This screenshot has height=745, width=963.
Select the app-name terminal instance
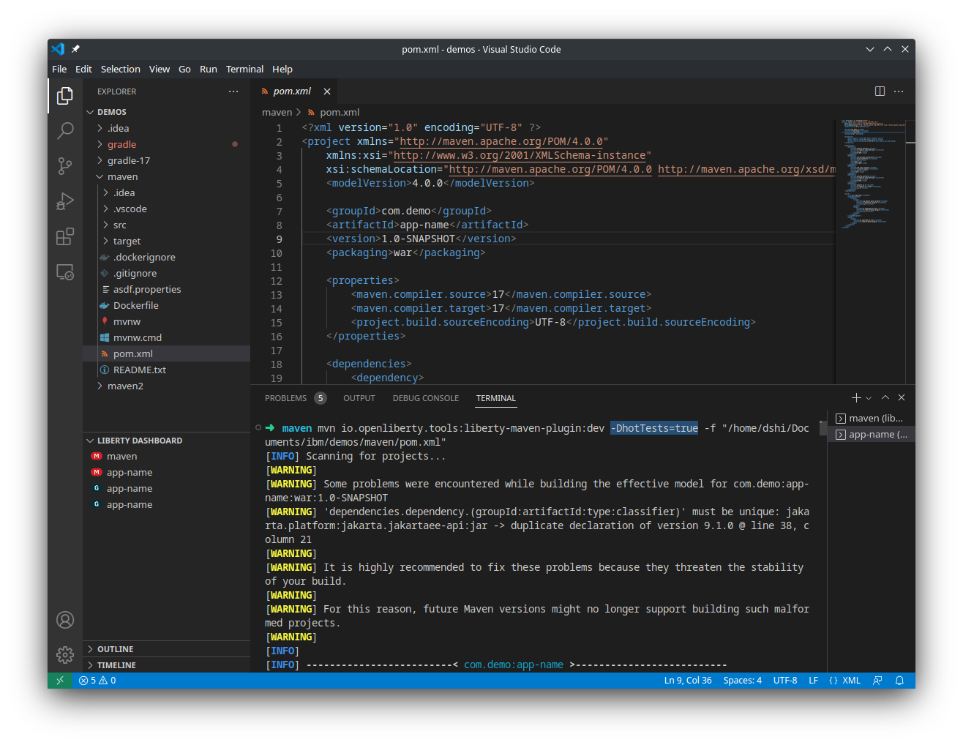click(x=871, y=435)
